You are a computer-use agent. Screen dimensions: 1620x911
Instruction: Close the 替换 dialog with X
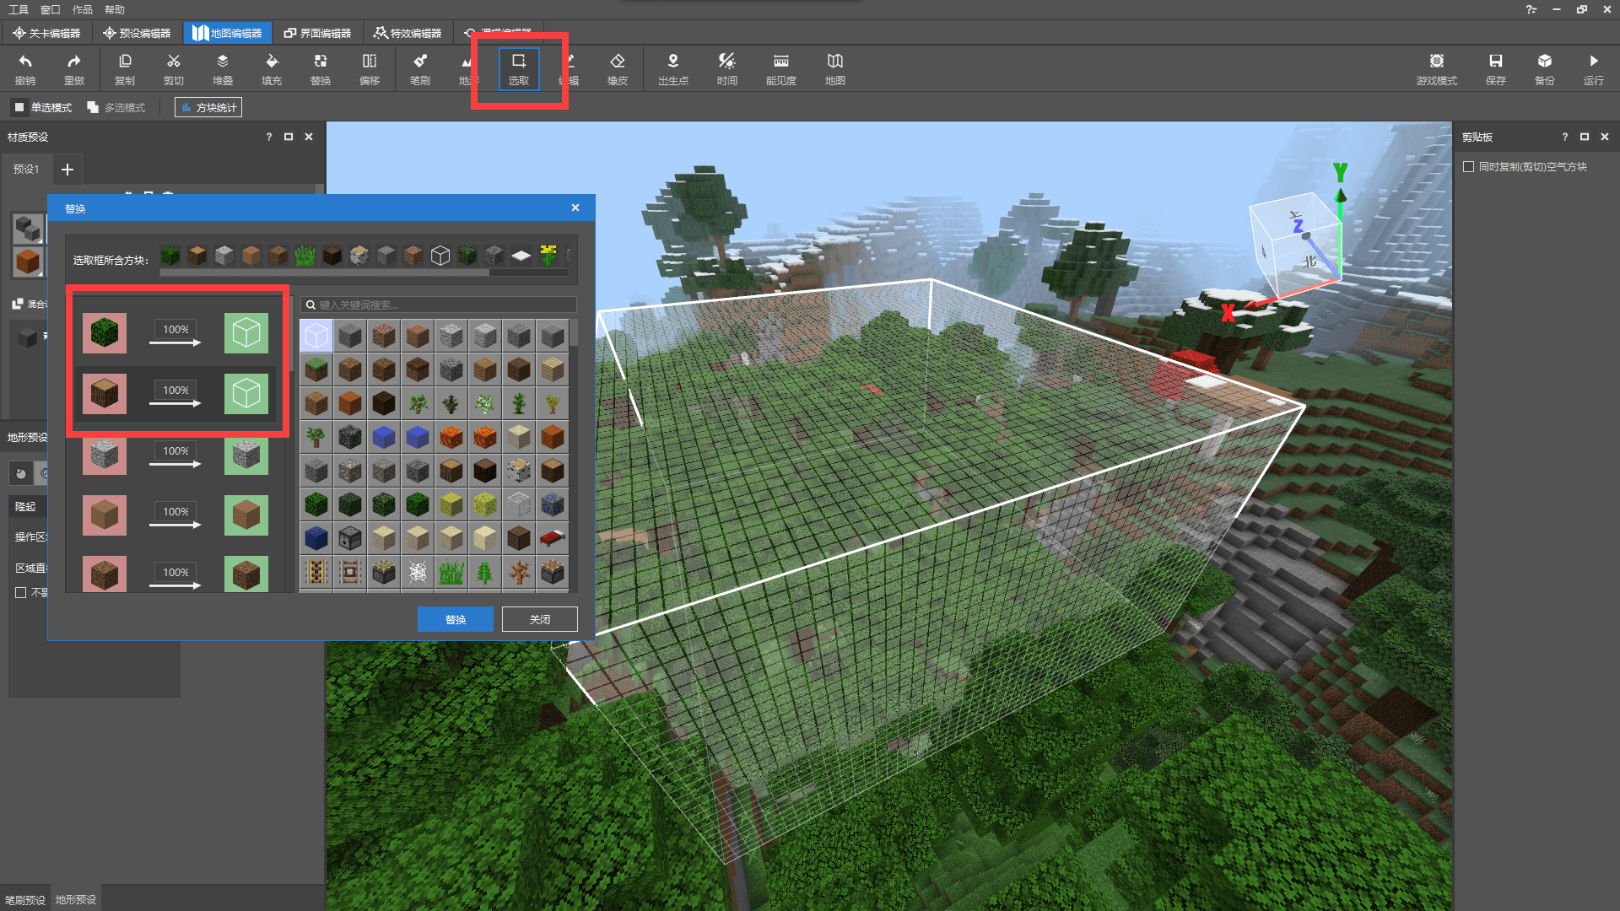click(575, 208)
